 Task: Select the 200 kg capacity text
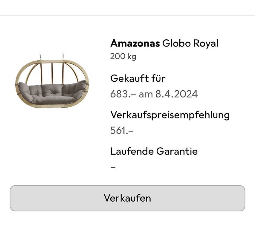[x=123, y=57]
